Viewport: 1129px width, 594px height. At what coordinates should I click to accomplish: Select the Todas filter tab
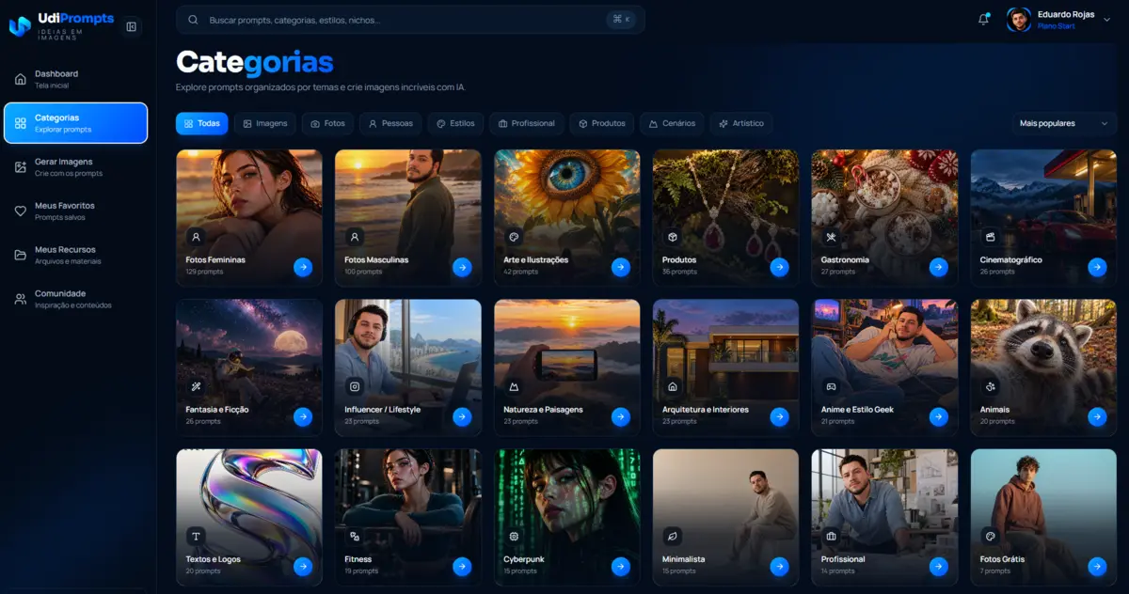201,123
